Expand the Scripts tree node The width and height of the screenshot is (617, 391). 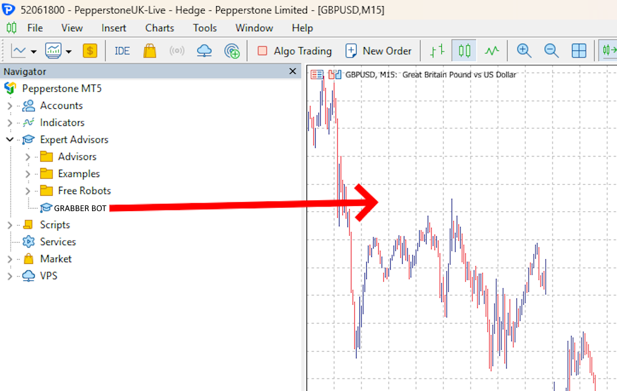tap(10, 225)
